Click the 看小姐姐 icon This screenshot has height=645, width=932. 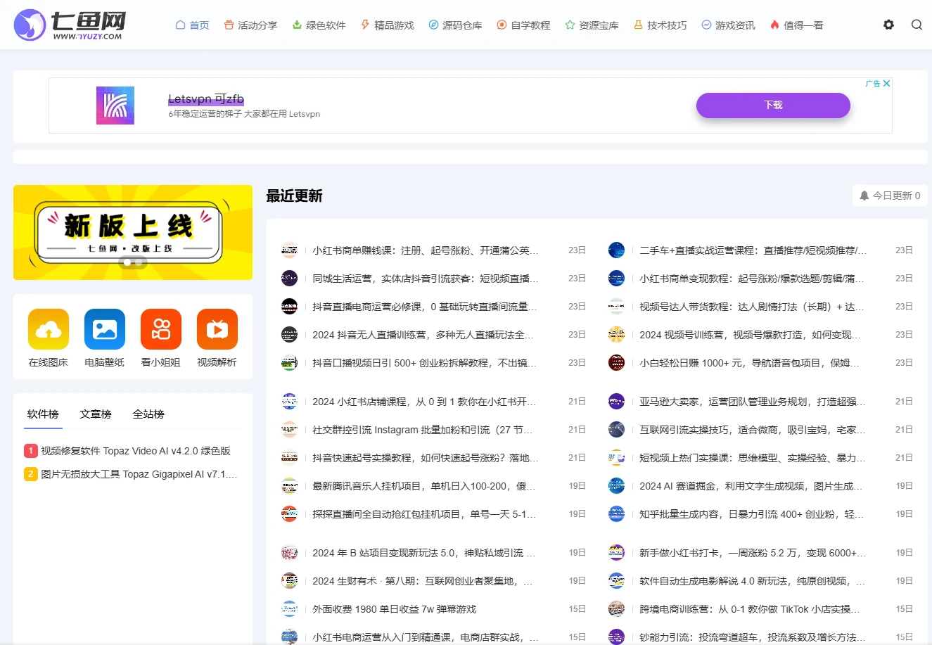160,338
